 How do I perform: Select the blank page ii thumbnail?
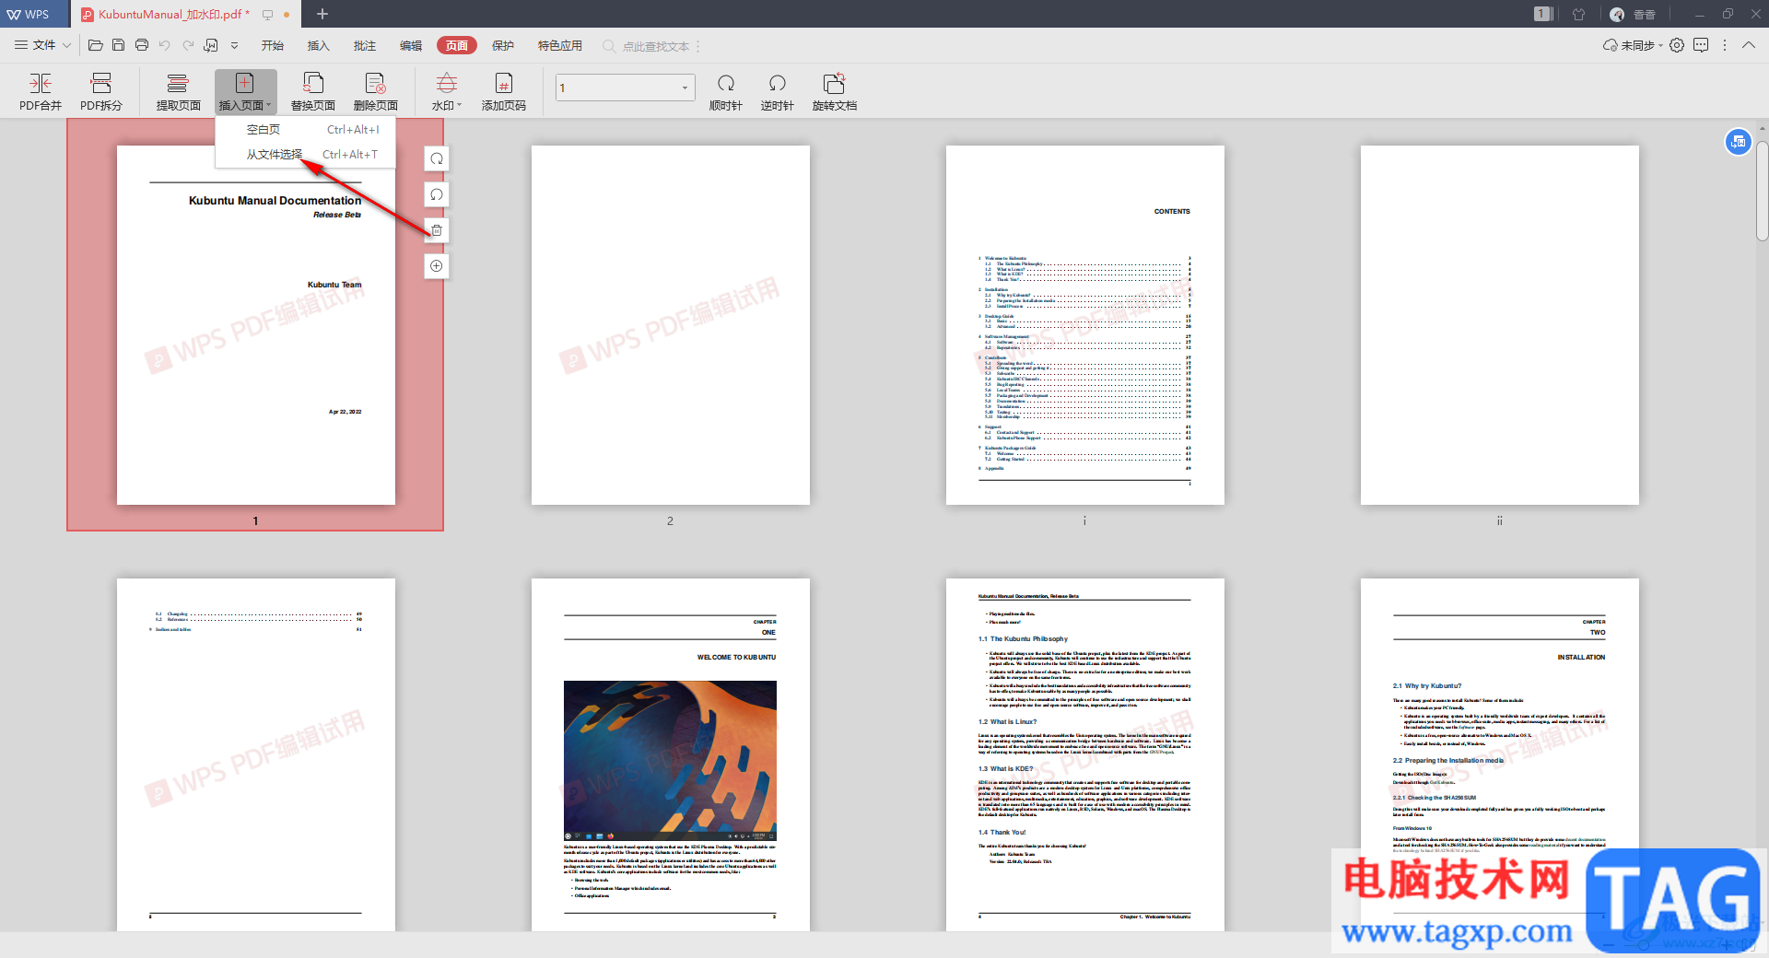click(1500, 325)
